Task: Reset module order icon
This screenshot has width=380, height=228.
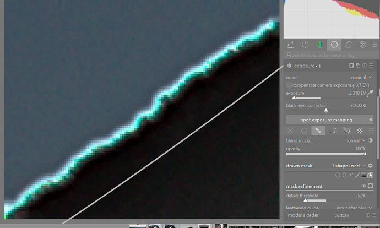Action: click(x=368, y=215)
